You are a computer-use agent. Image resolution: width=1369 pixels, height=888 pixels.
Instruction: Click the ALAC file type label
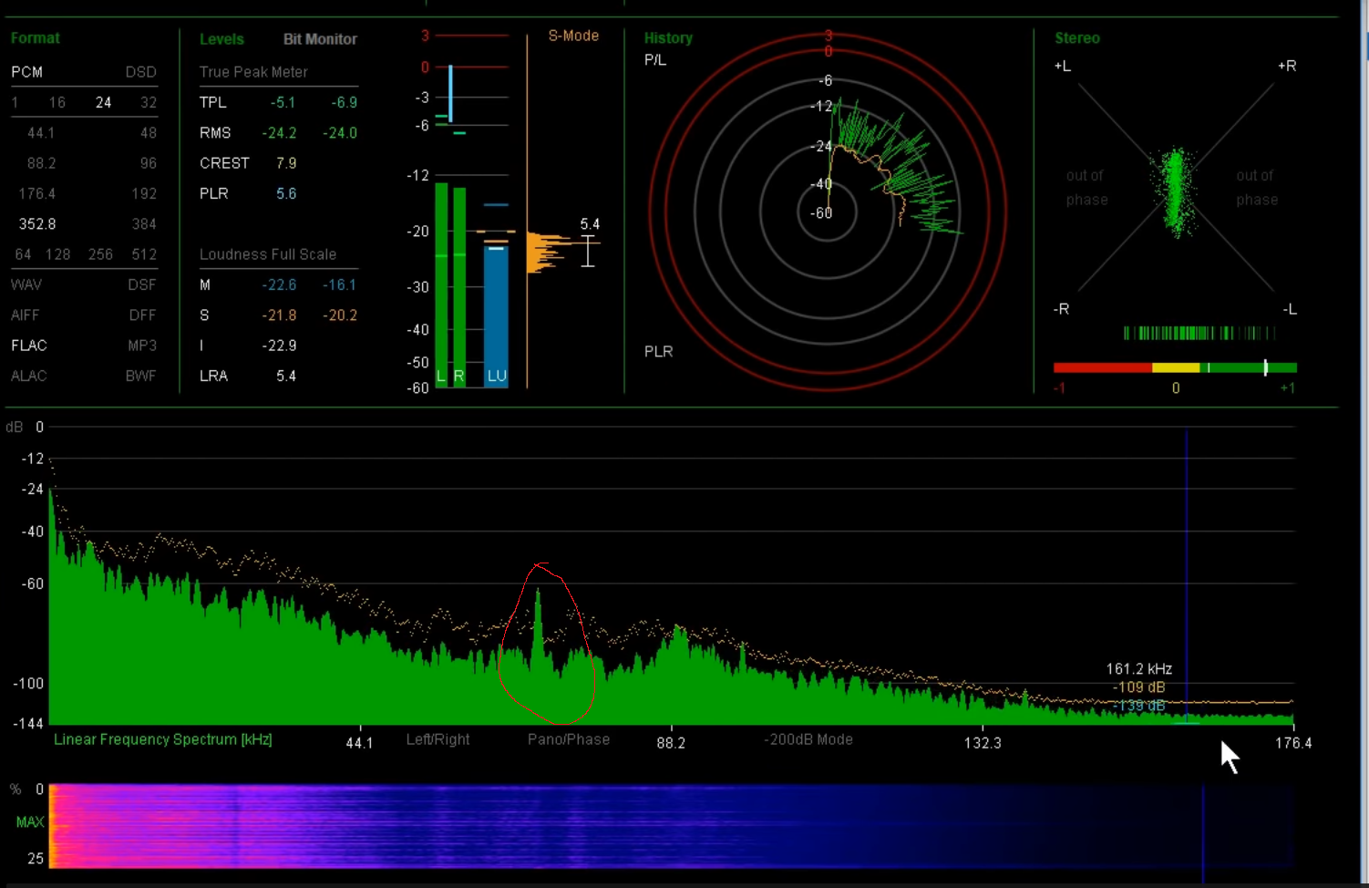28,376
